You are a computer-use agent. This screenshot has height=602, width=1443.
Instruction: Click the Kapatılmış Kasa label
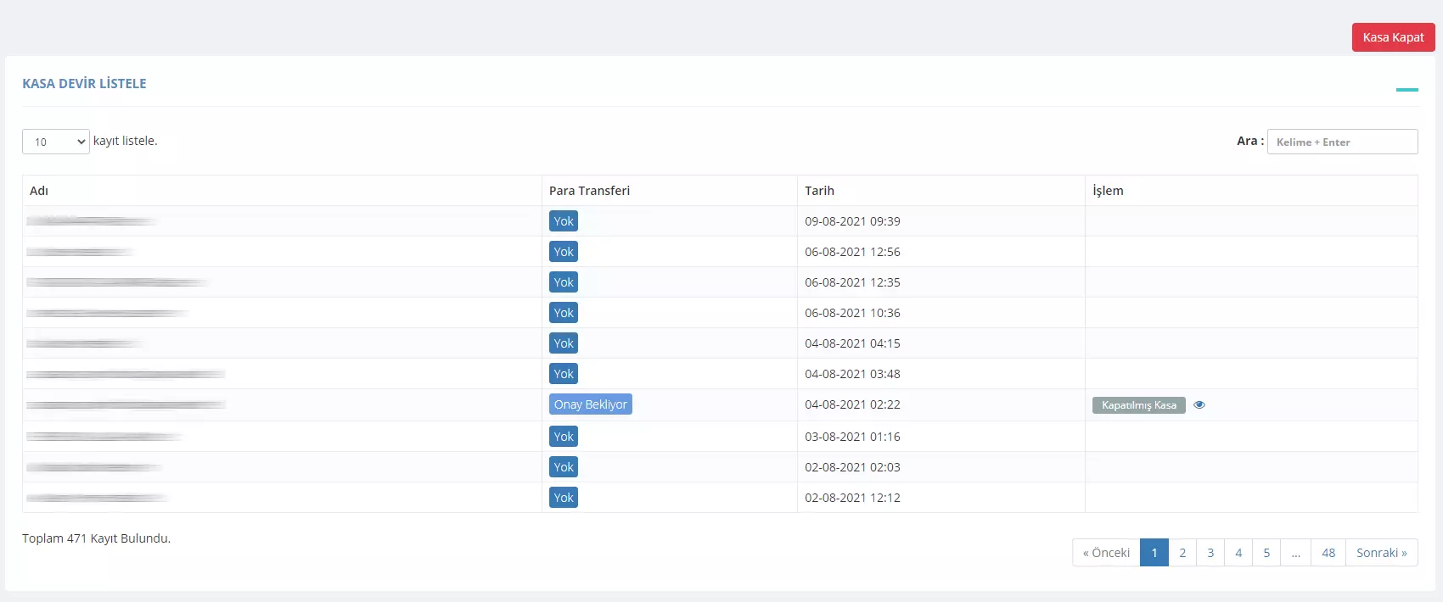pyautogui.click(x=1139, y=405)
